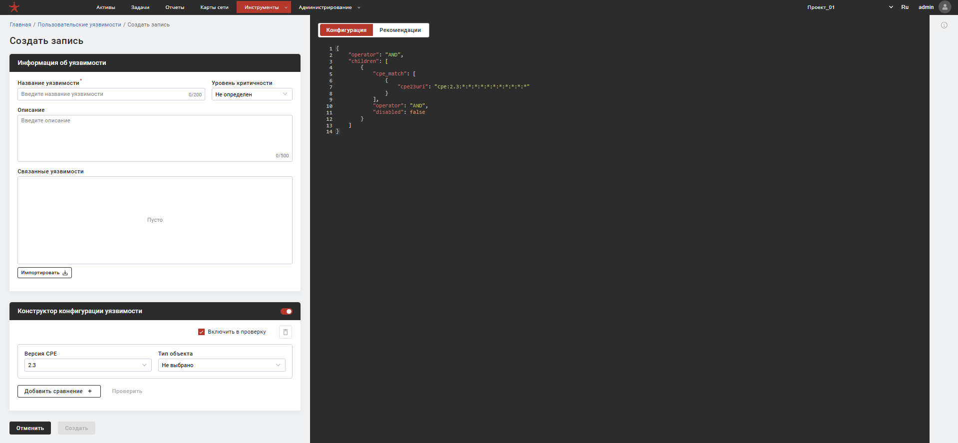Click the info icon beside the code panel

tap(944, 25)
